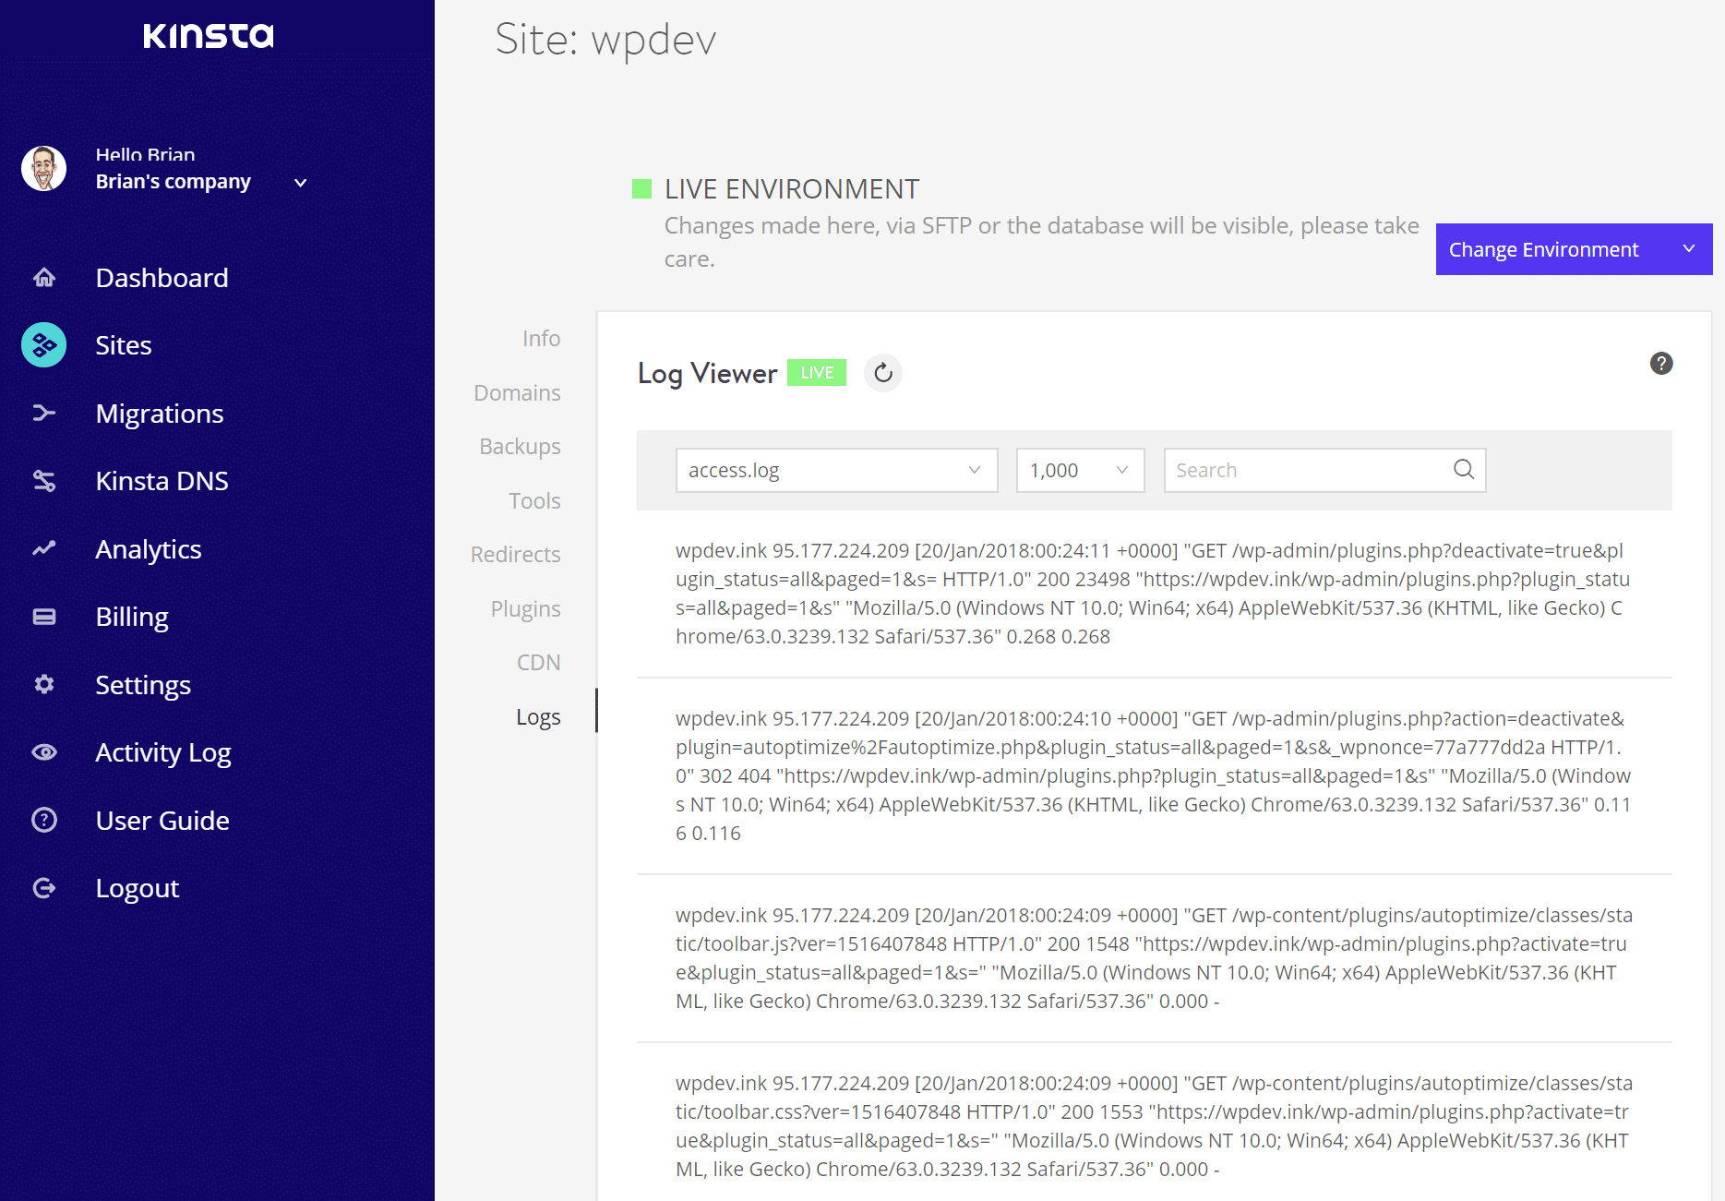Open the 1,000 lines dropdown
1725x1201 pixels.
point(1080,471)
